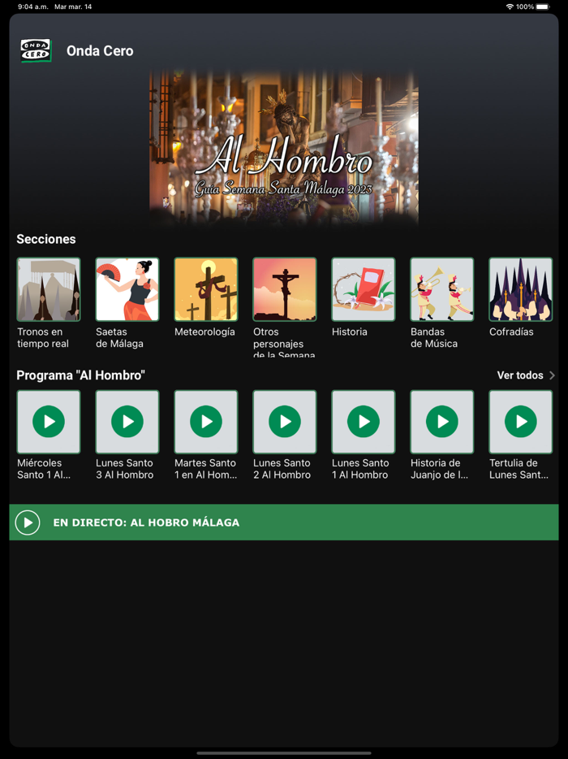Tap the Historia de Juanjo title text

click(440, 469)
